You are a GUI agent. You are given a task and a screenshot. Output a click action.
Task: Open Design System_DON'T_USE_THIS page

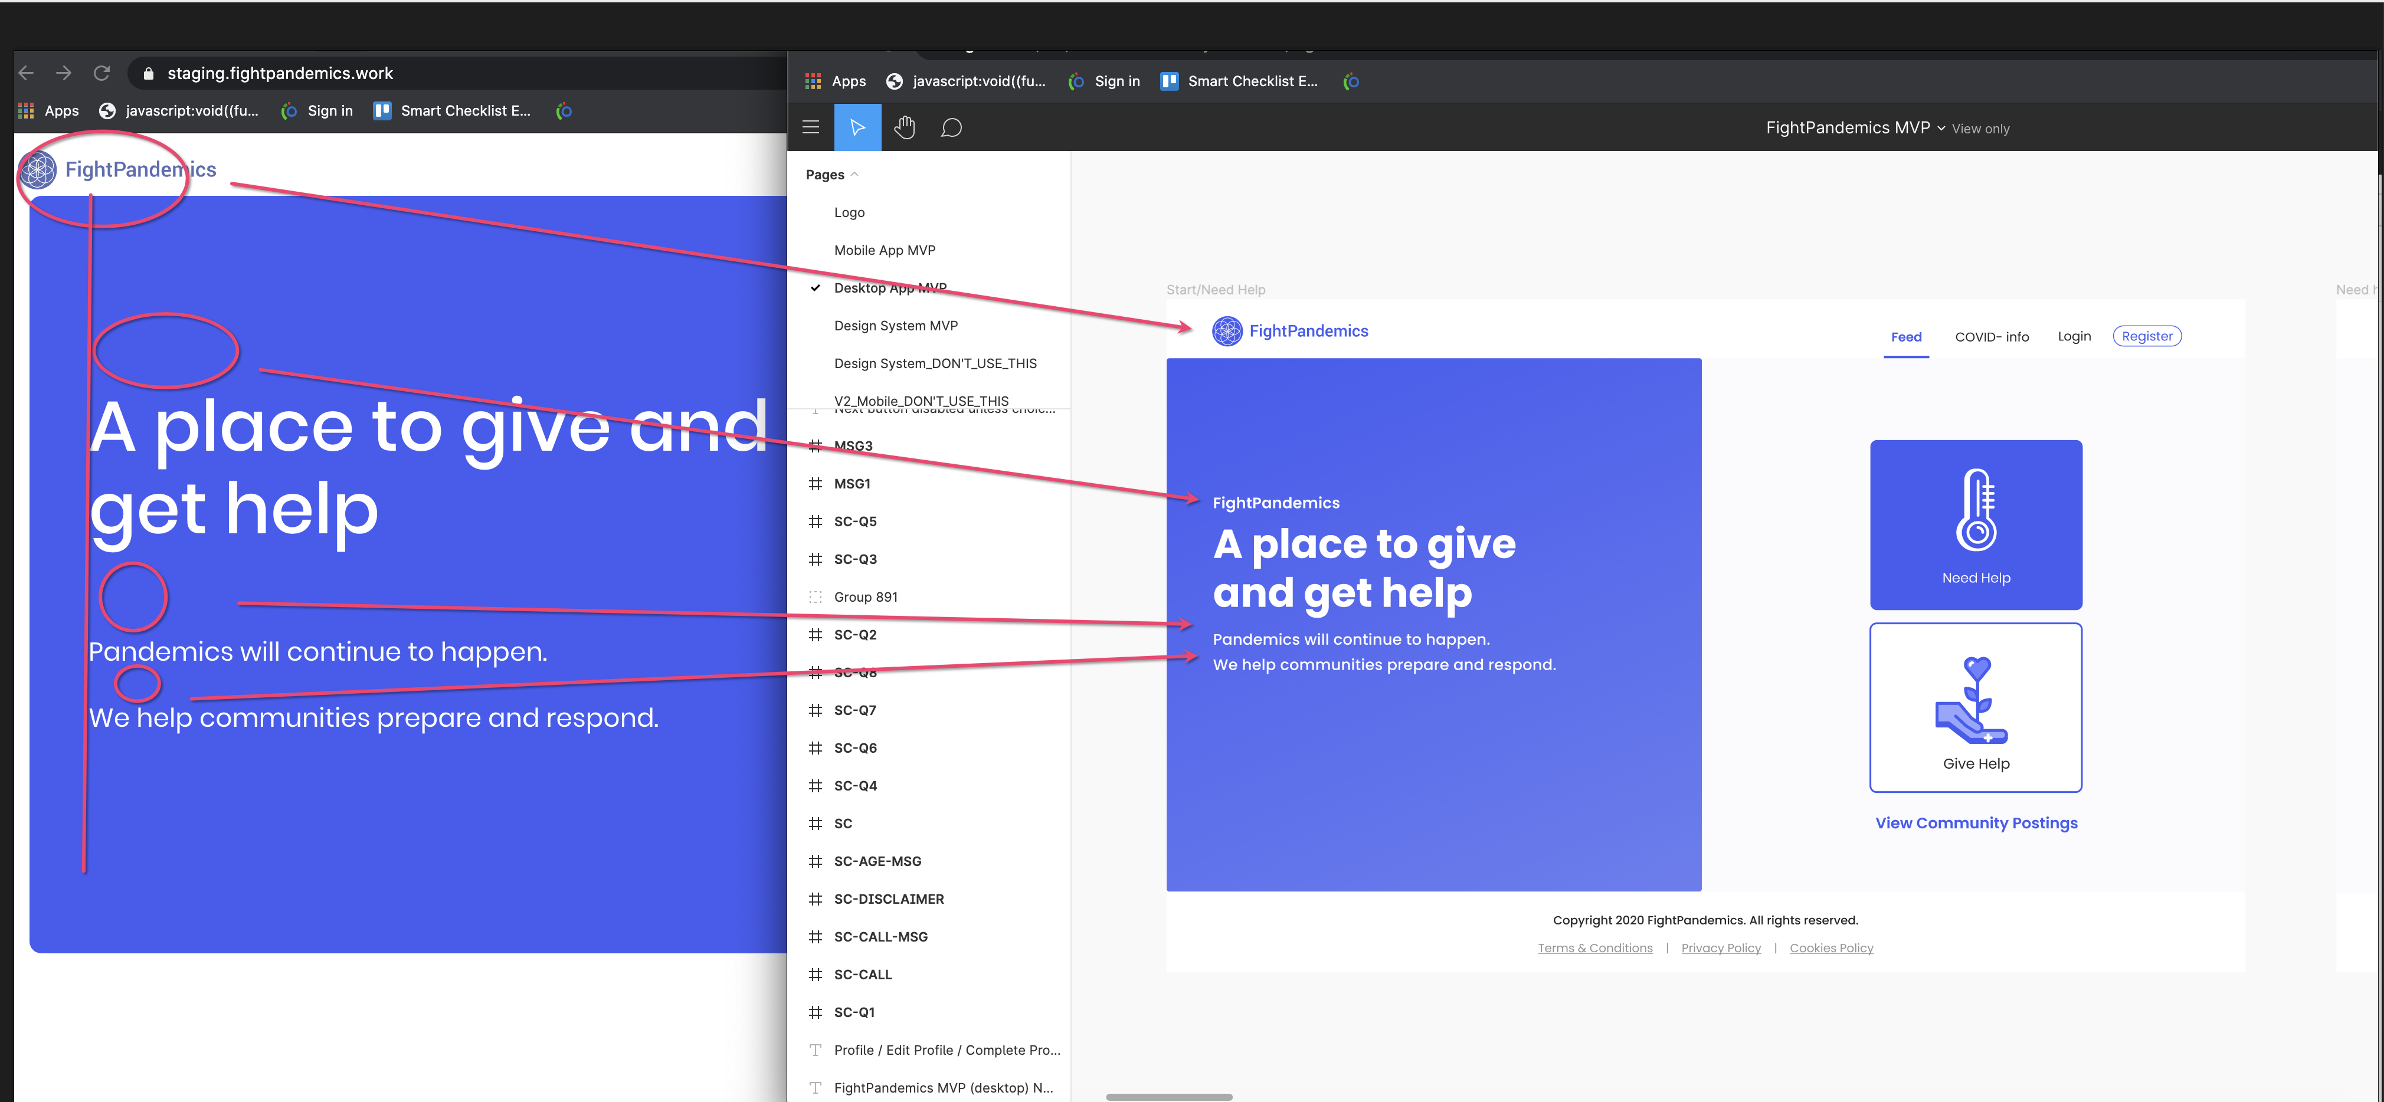(x=935, y=363)
